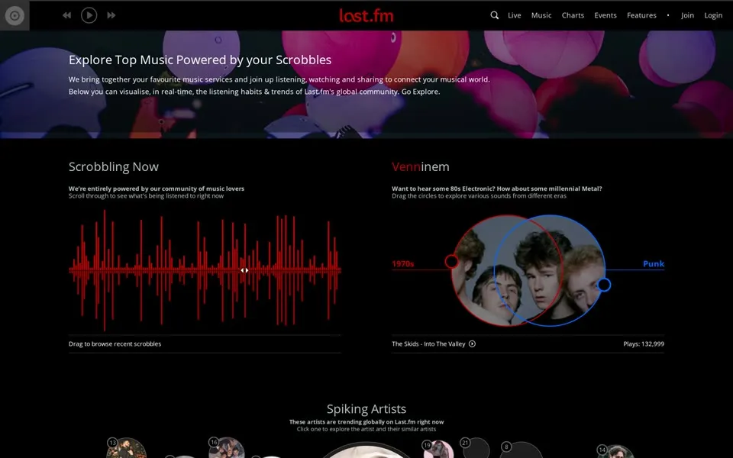Image resolution: width=733 pixels, height=458 pixels.
Task: Open the spiking artist bubble ranked 13
Action: click(x=126, y=448)
